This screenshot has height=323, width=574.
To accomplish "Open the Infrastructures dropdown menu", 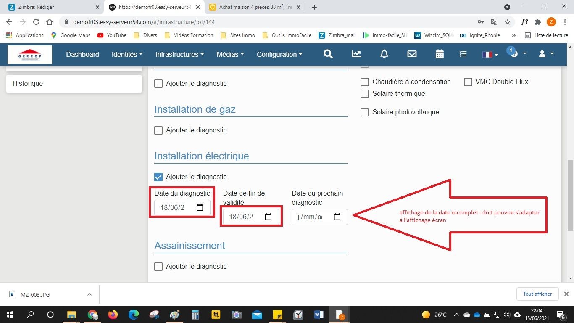I will point(179,54).
